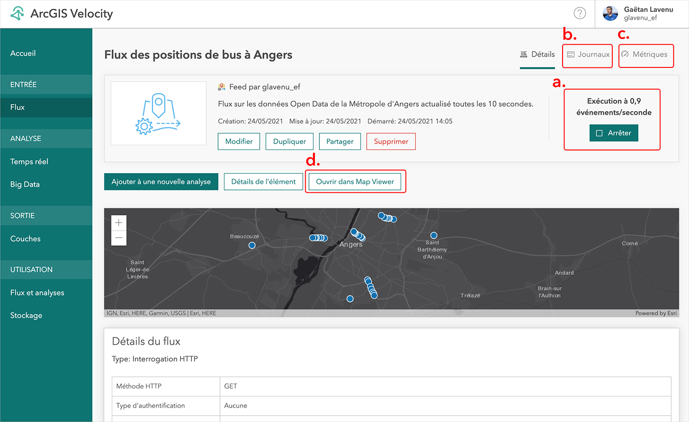Go to Big Data in sidebar
689x422 pixels.
pos(25,184)
